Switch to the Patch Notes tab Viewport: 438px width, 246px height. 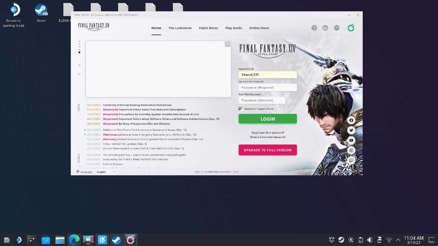coord(208,28)
